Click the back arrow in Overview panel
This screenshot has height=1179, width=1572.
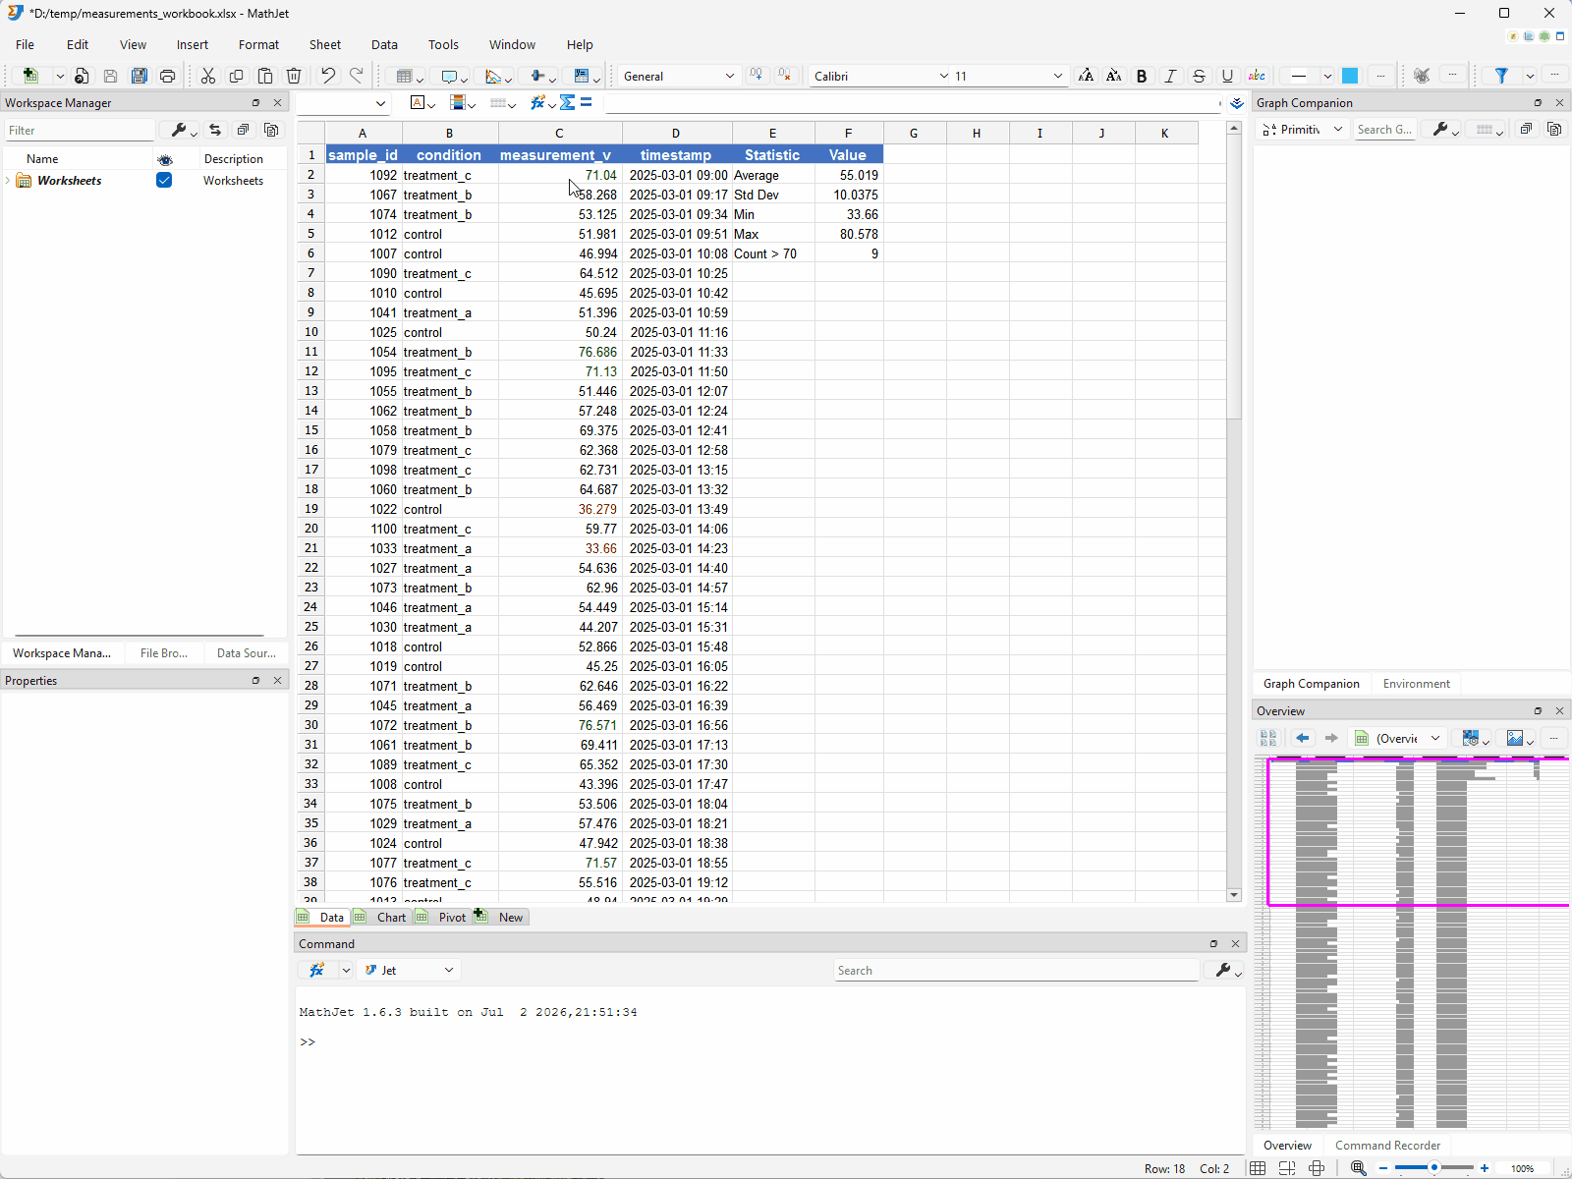pyautogui.click(x=1303, y=738)
